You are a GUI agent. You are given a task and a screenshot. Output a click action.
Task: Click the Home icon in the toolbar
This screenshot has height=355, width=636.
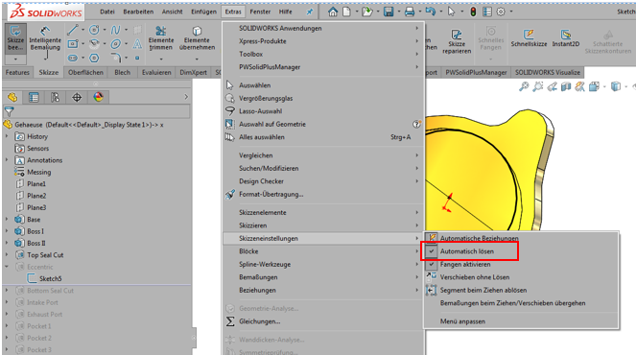coord(333,12)
